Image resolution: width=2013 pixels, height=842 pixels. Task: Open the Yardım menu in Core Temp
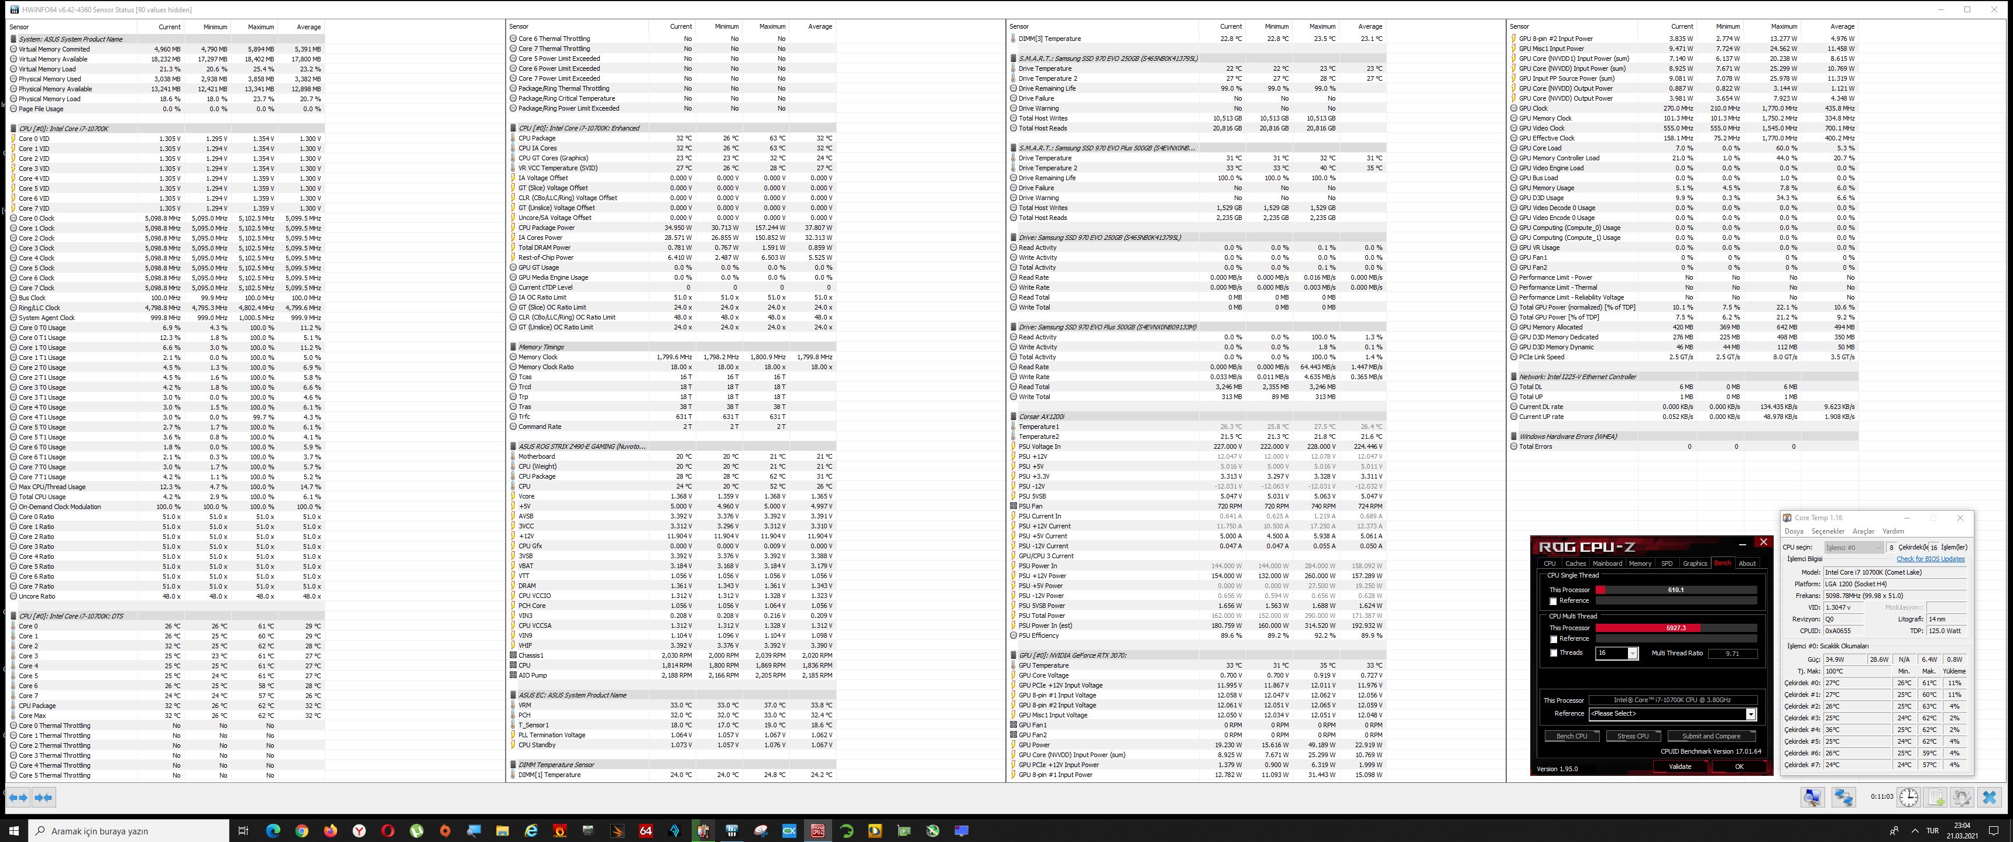click(1892, 531)
